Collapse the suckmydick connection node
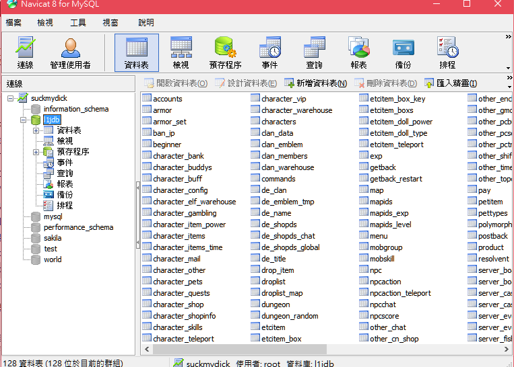The width and height of the screenshot is (514, 367). 11,98
